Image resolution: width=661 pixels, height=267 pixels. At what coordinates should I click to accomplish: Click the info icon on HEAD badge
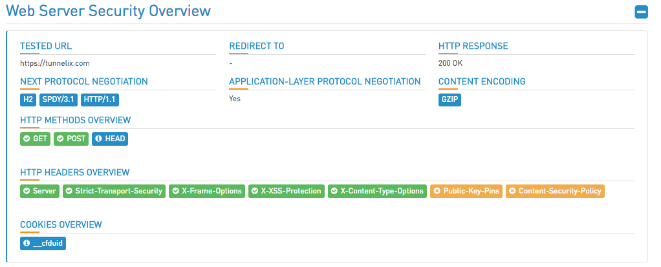point(99,139)
